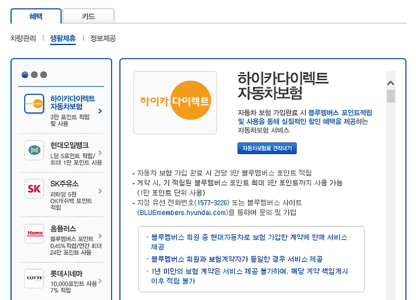Open the SK주유소 list entry title
The image size is (416, 300).
65,183
